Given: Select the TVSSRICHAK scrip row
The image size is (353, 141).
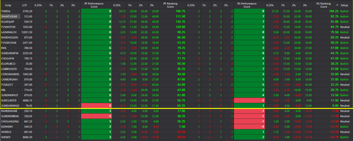Looking at the screenshot, I should (176, 42).
